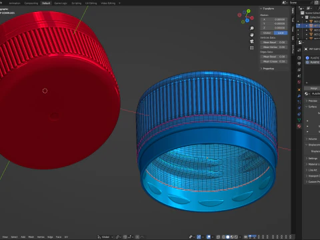Click the first PET mesh object icon
The width and height of the screenshot is (320, 240).
pos(311,21)
